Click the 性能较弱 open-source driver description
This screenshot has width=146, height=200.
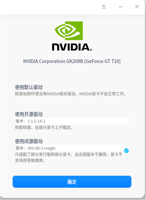tap(44, 127)
